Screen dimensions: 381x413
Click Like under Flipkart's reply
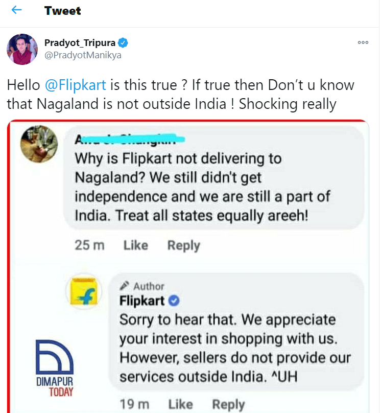[x=180, y=405]
